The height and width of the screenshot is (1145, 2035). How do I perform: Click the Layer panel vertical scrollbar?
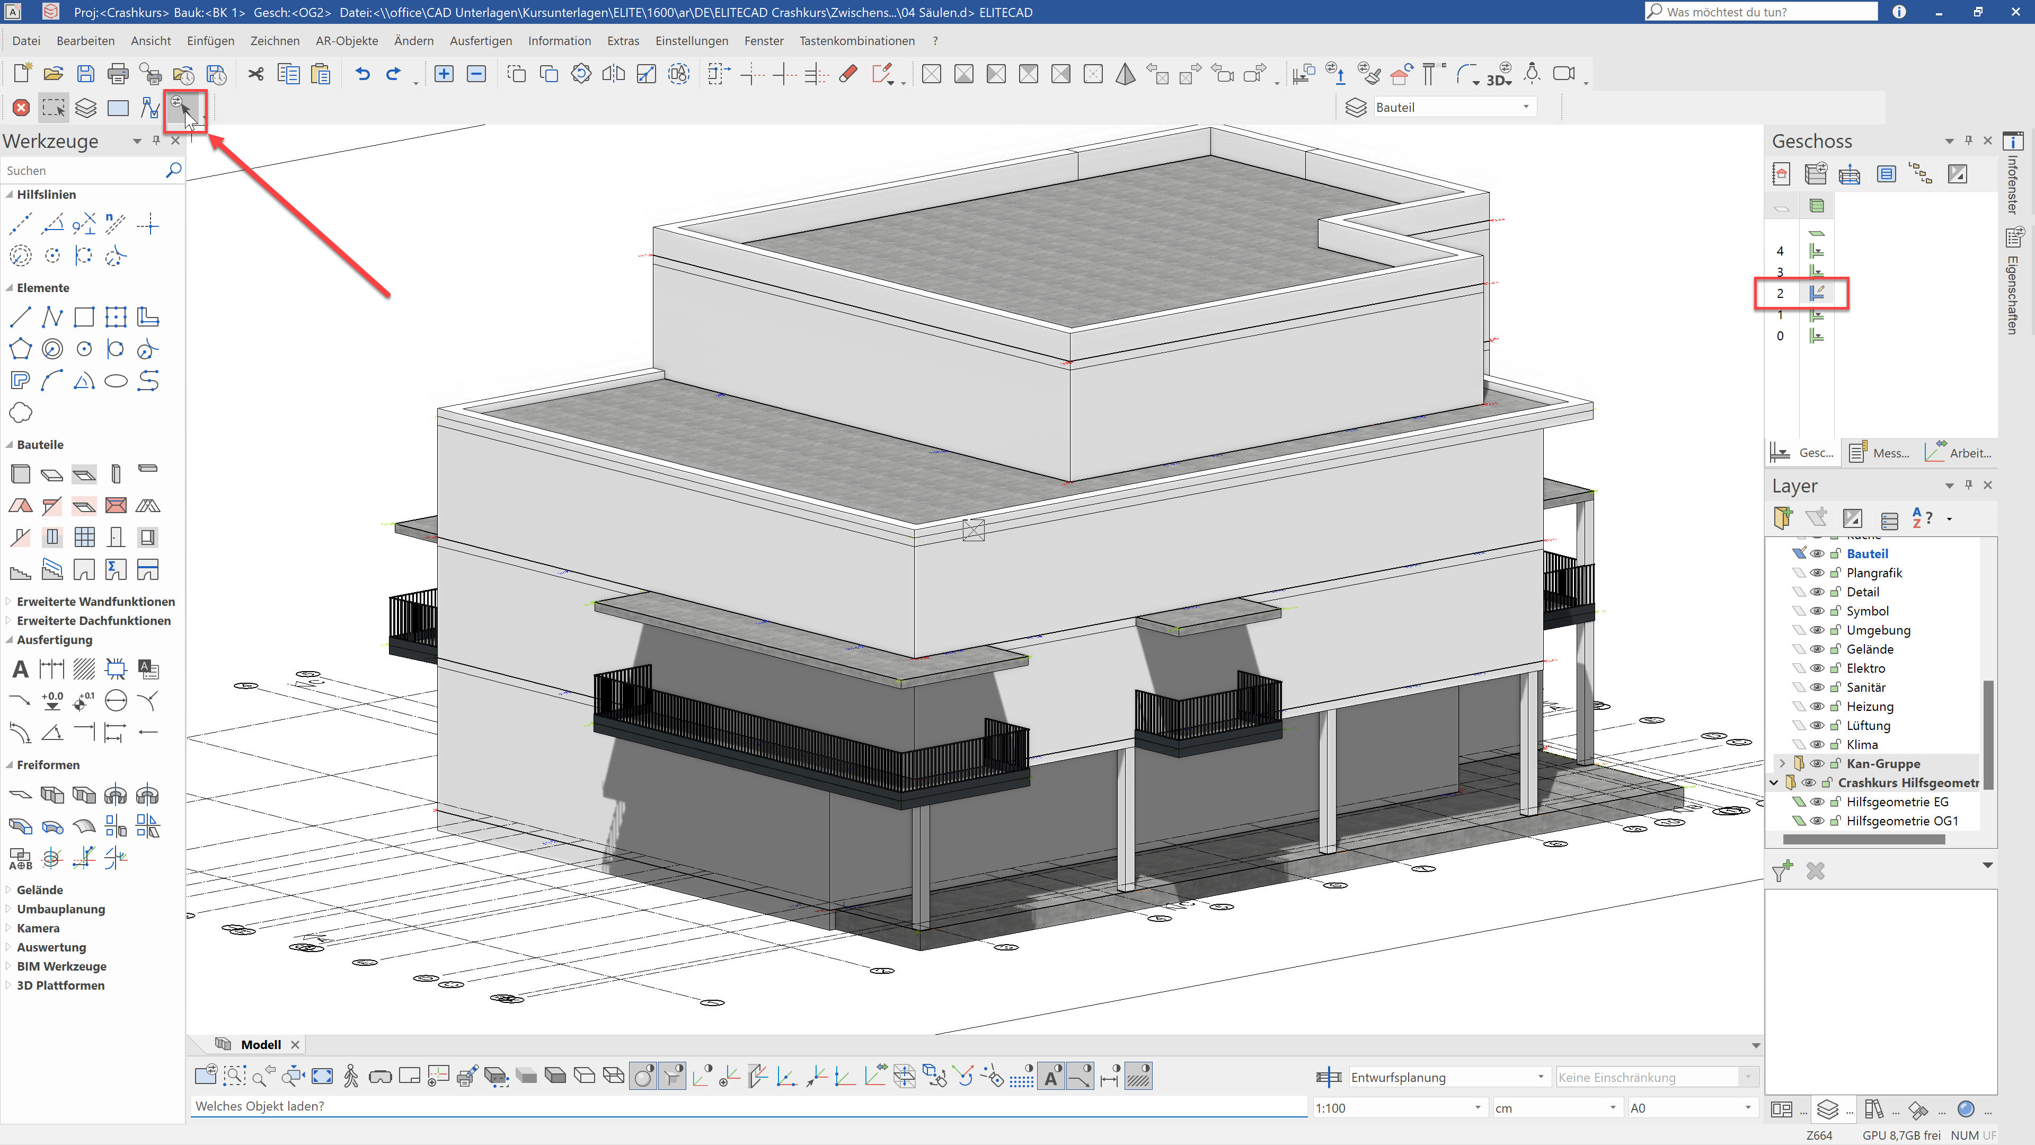pyautogui.click(x=1988, y=735)
